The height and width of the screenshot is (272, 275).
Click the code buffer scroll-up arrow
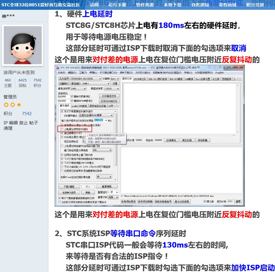point(238,85)
